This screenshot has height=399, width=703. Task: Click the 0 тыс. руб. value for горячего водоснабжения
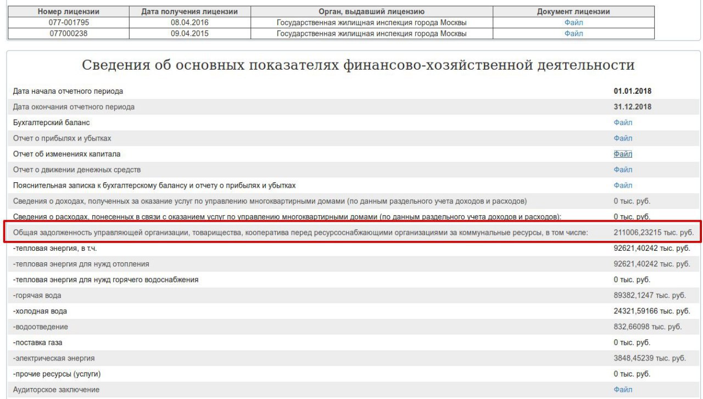click(x=632, y=280)
